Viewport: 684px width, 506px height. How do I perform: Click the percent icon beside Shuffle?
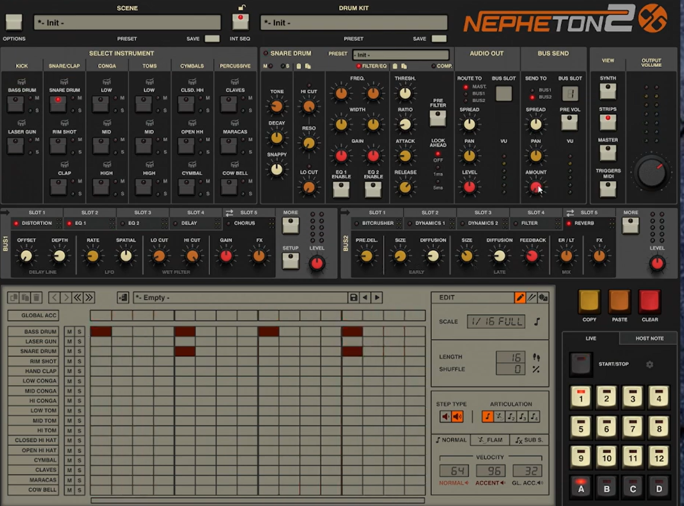[536, 369]
